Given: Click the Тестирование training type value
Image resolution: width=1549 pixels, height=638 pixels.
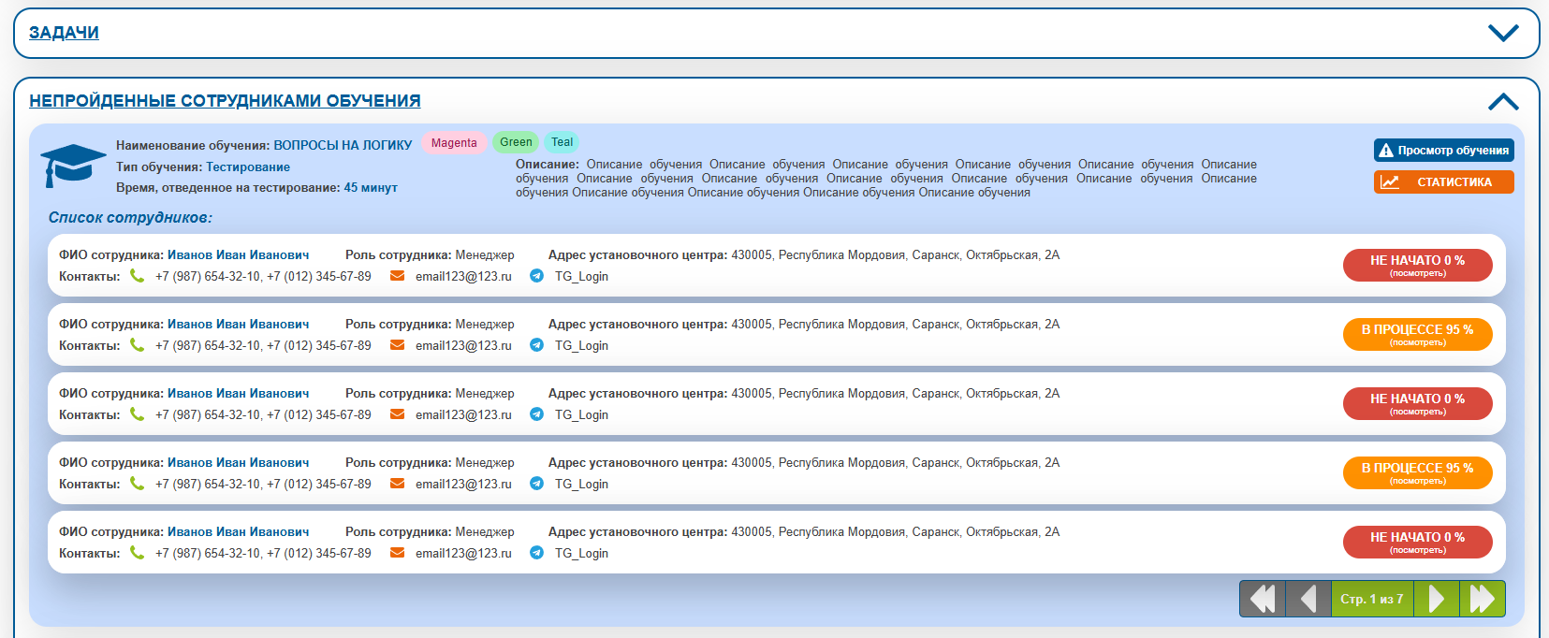Looking at the screenshot, I should (248, 167).
